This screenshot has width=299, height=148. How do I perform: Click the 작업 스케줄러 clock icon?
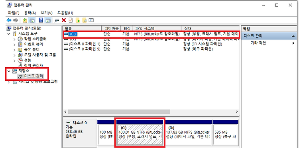click(20, 39)
